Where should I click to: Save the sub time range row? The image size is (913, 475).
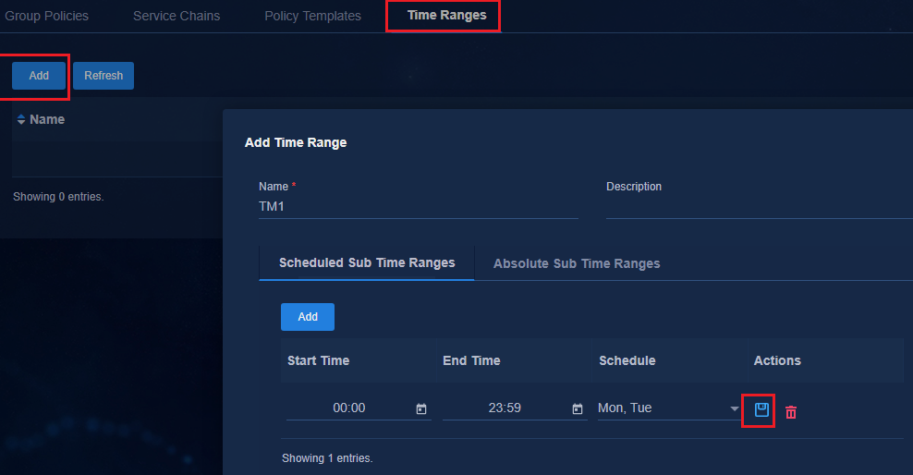(761, 409)
